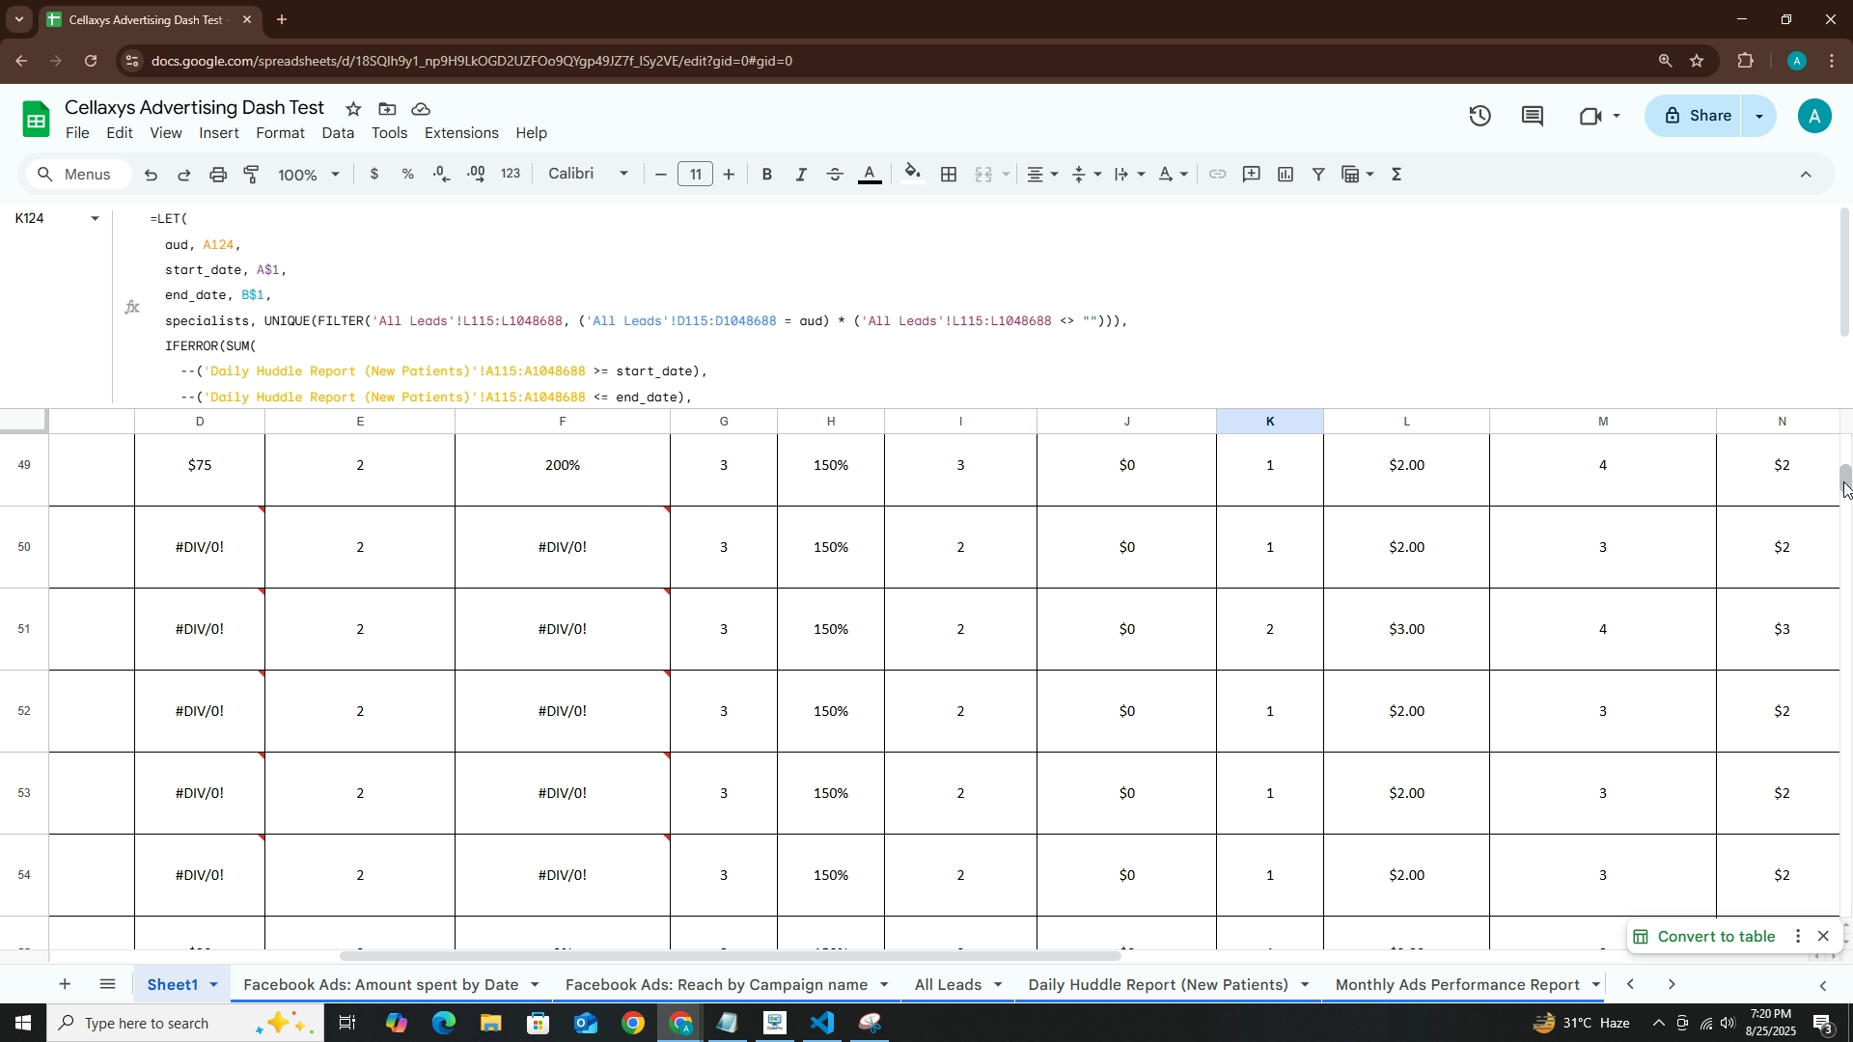The width and height of the screenshot is (1853, 1042).
Task: Open version history clock icon
Action: point(1480,117)
